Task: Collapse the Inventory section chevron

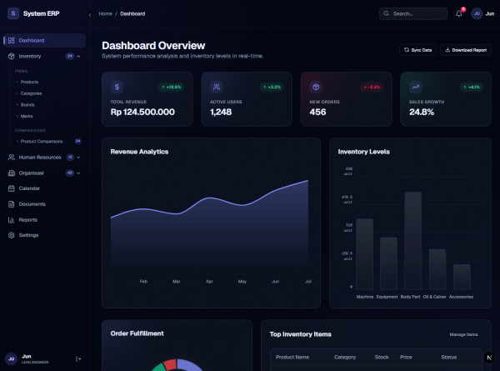Action: 78,57
